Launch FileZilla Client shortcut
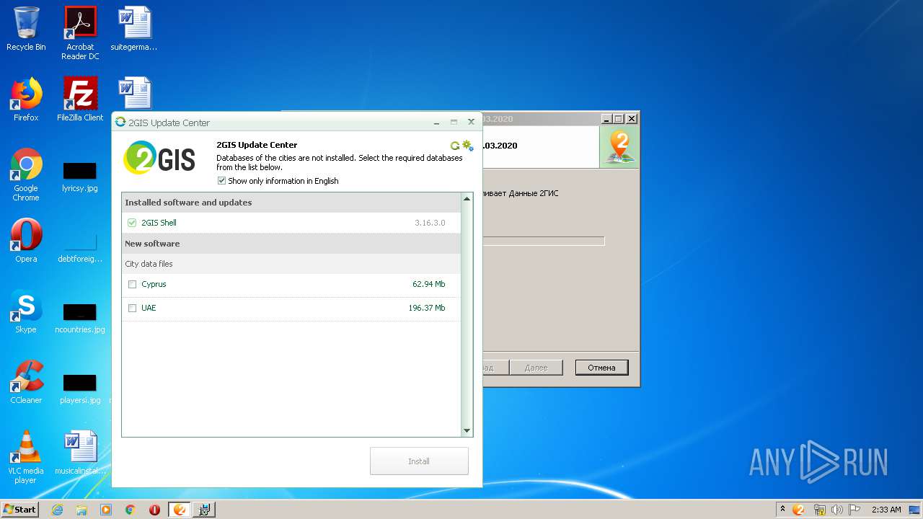 (80, 99)
